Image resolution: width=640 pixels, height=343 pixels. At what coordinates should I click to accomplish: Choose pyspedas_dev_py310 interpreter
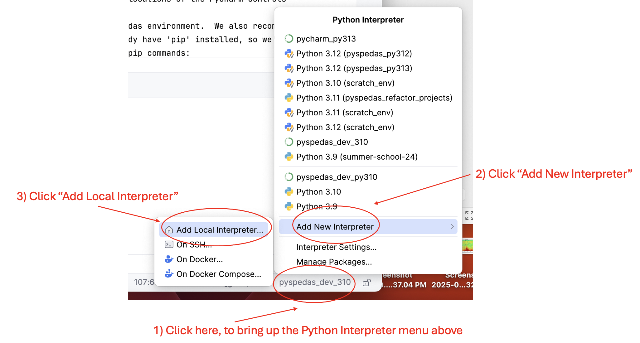tap(368, 177)
